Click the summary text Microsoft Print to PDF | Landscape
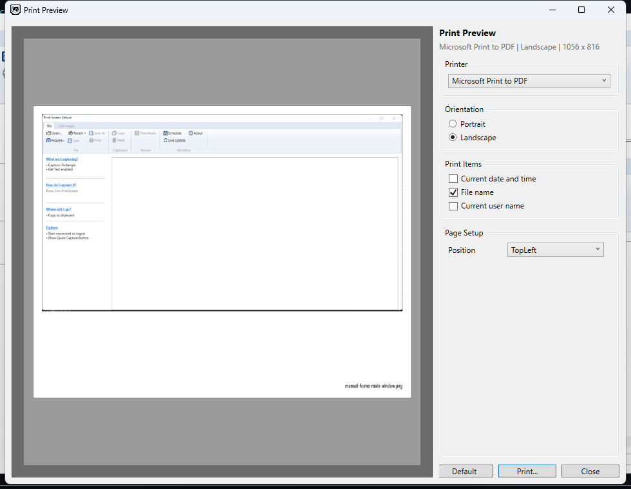 click(519, 47)
